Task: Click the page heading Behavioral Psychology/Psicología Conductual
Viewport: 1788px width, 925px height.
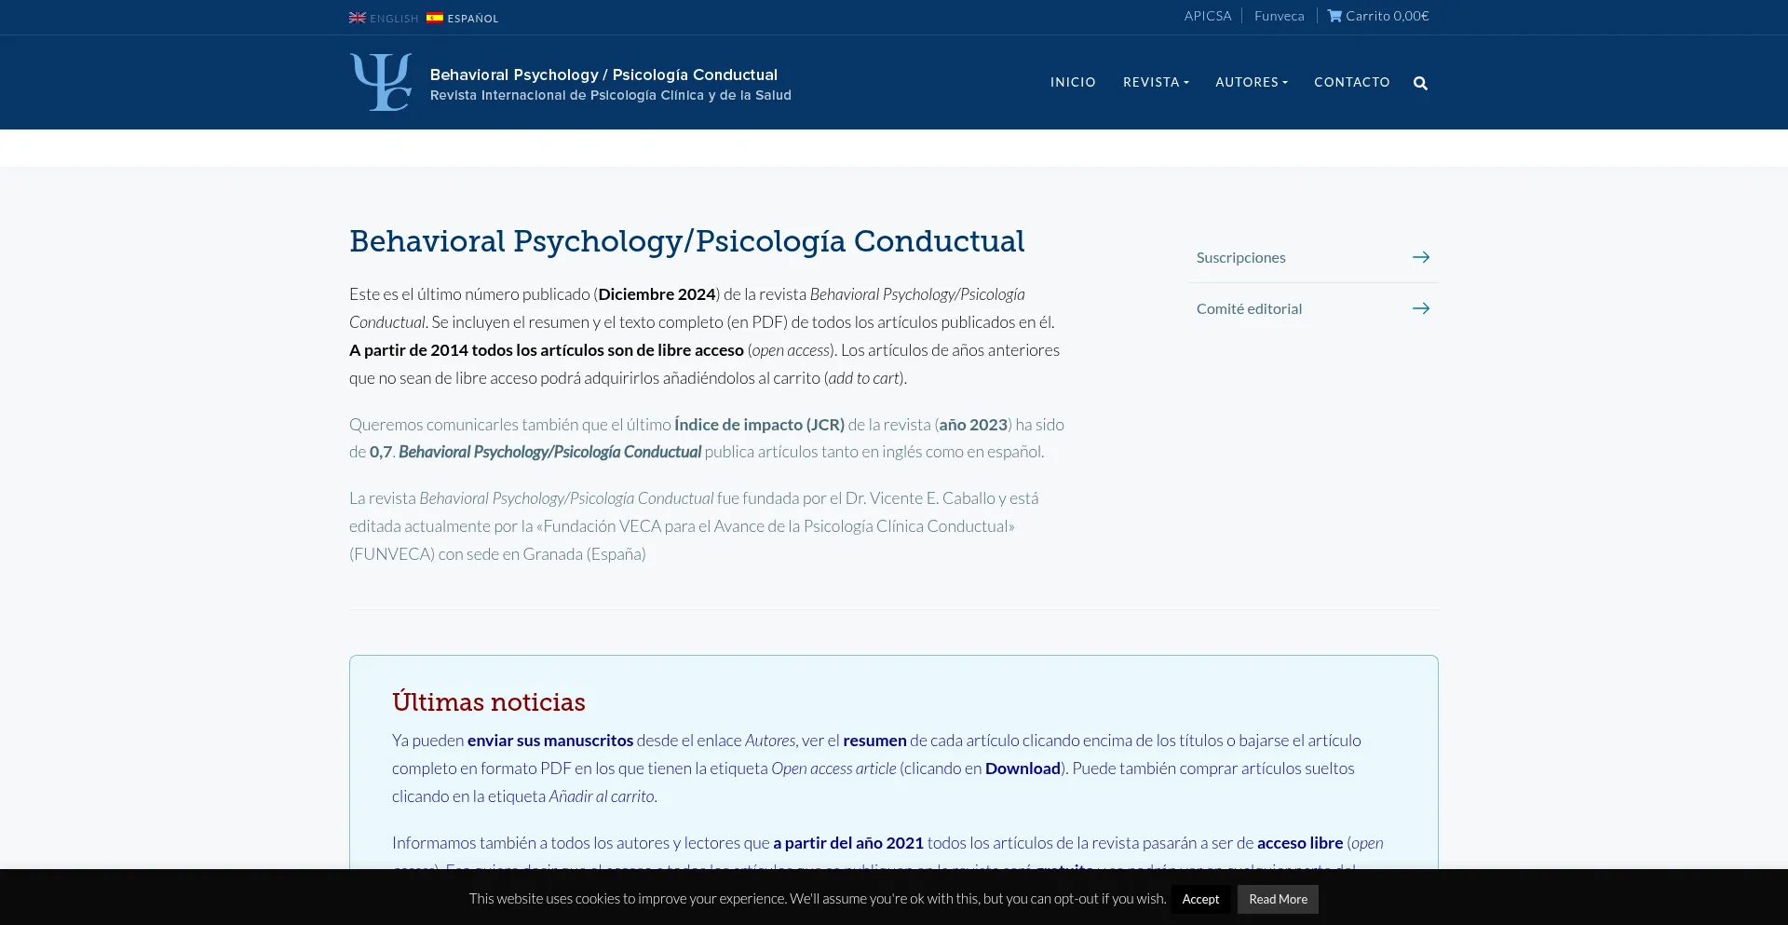Action: coord(687,241)
